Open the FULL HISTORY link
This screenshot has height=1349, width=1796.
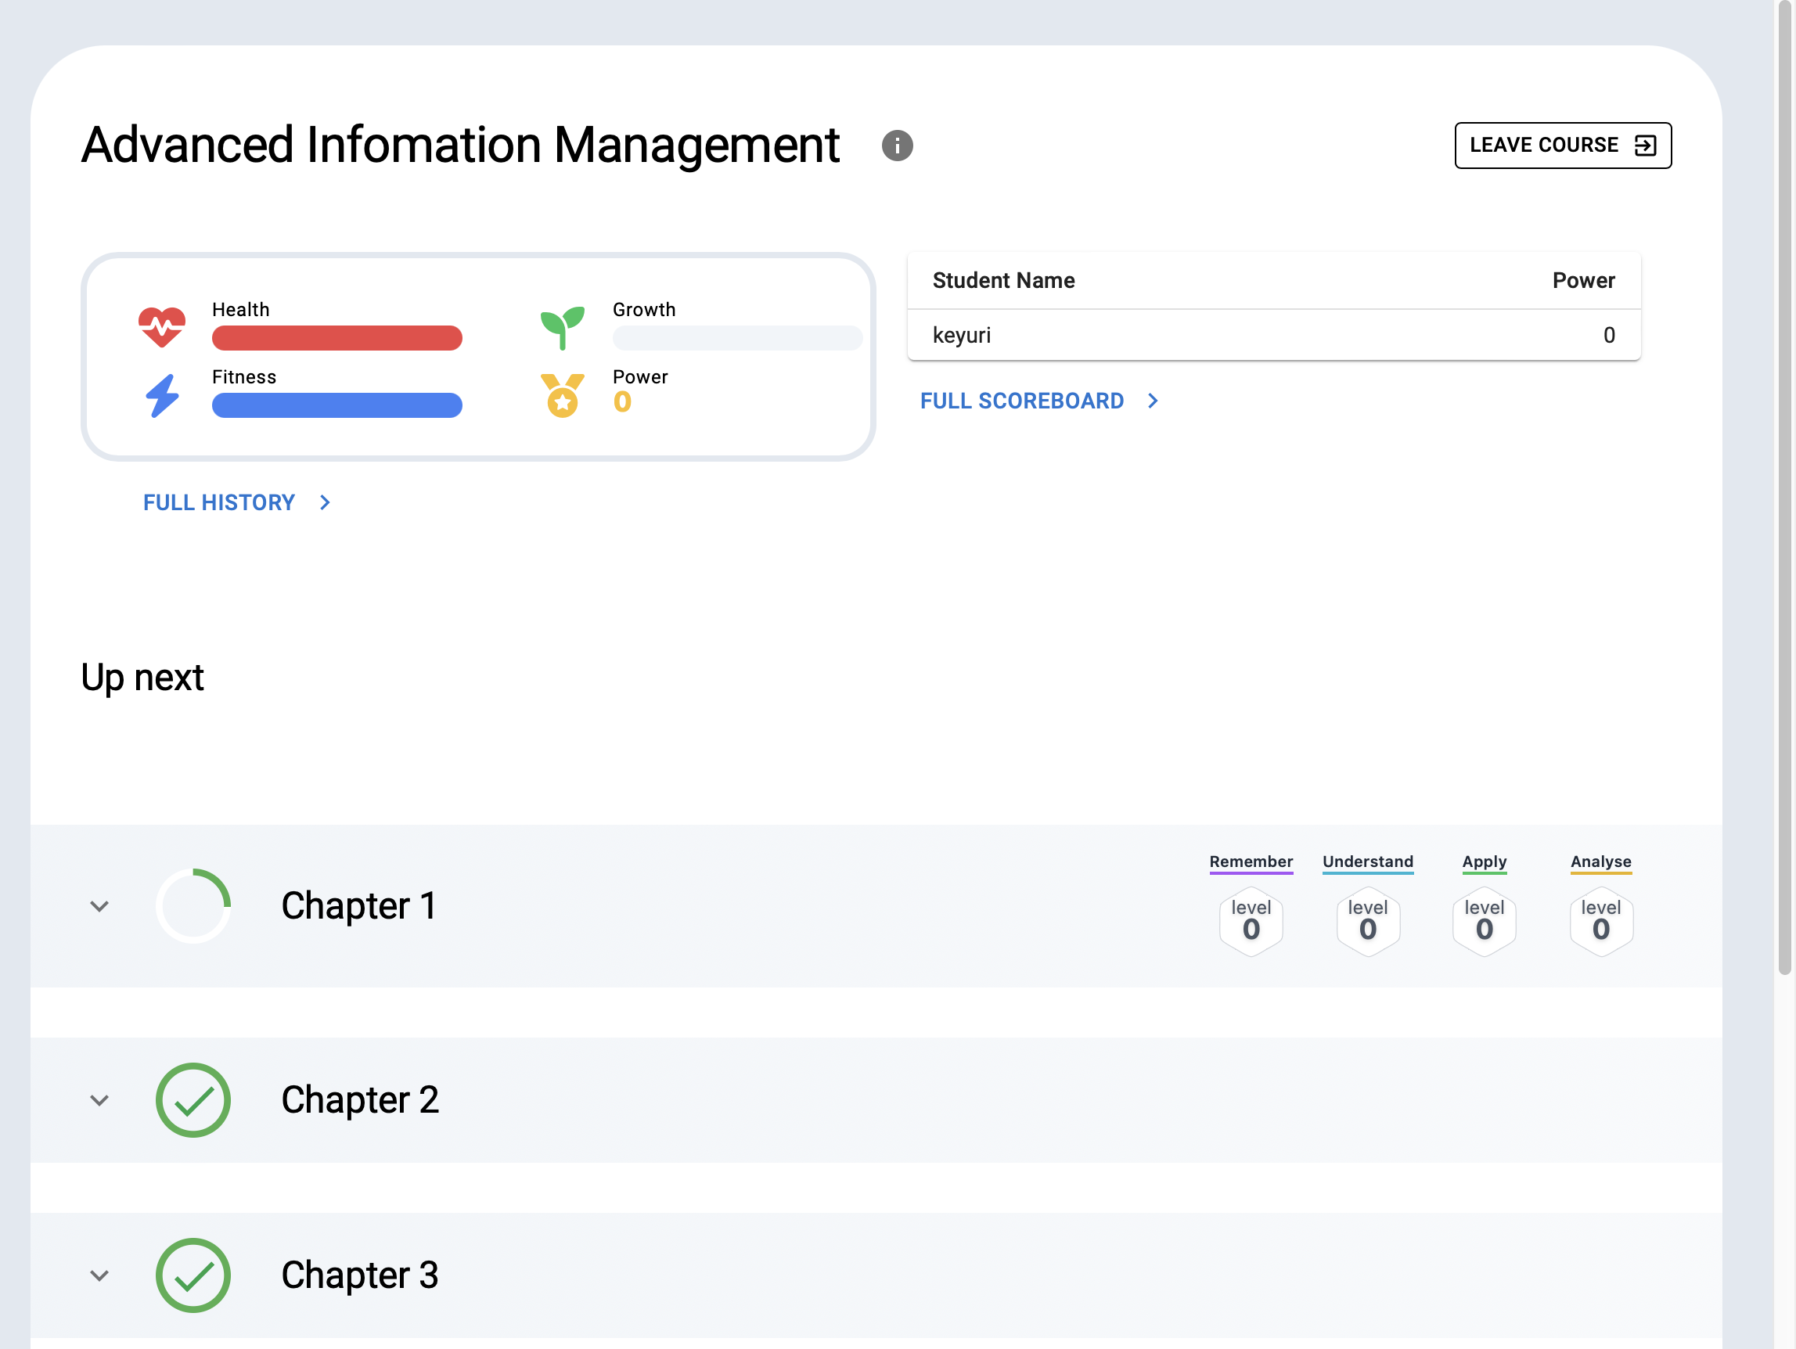click(x=237, y=503)
